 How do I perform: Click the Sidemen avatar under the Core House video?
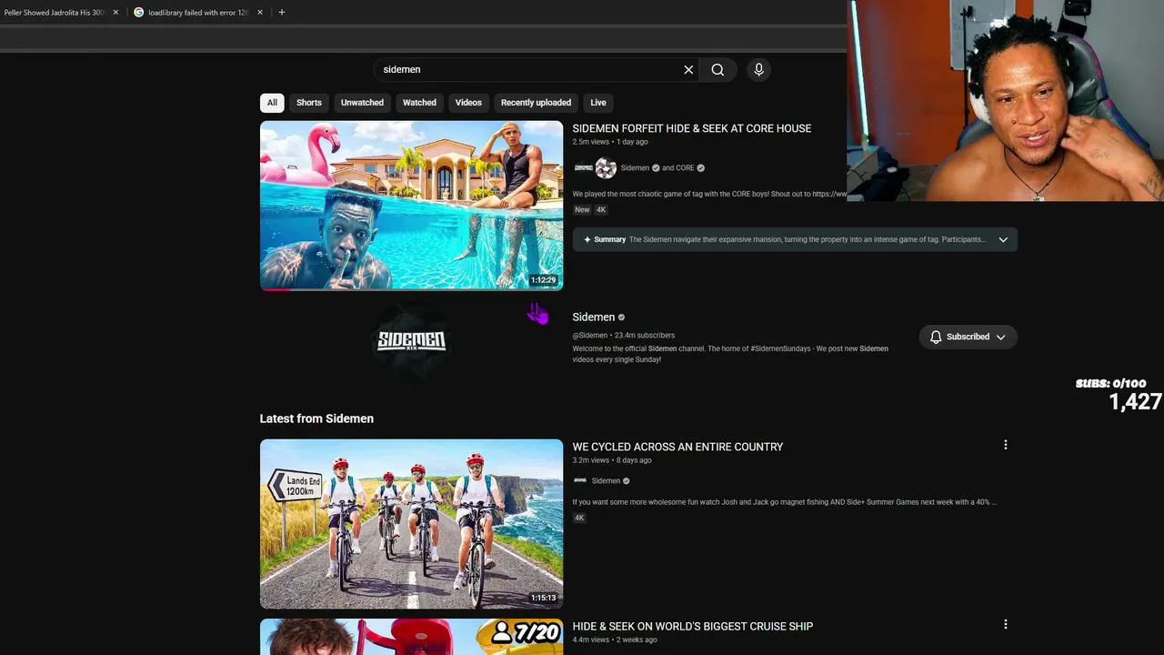coord(583,168)
